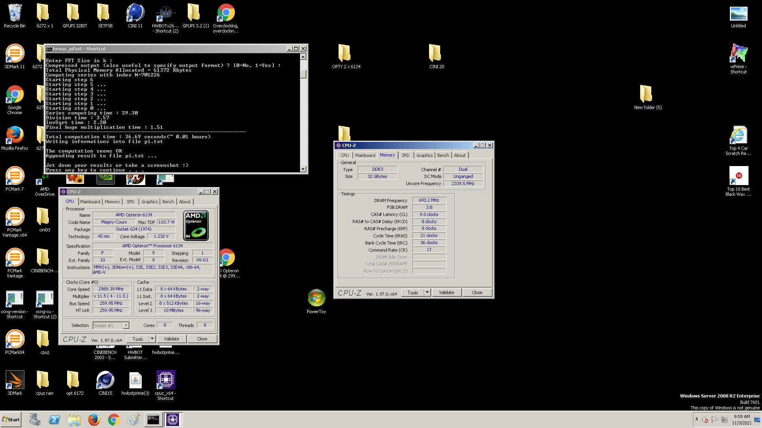The image size is (762, 428).
Task: Click Validate in left CPU-Z window
Action: point(171,339)
